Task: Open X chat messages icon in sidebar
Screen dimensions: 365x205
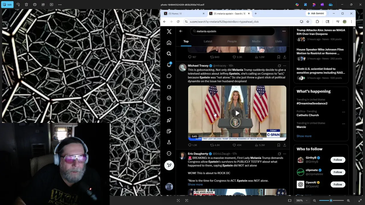Action: point(169,76)
